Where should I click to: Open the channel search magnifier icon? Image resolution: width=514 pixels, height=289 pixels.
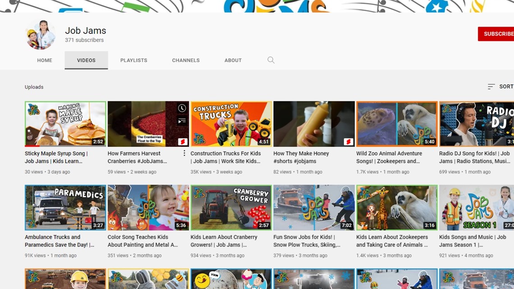pos(271,60)
